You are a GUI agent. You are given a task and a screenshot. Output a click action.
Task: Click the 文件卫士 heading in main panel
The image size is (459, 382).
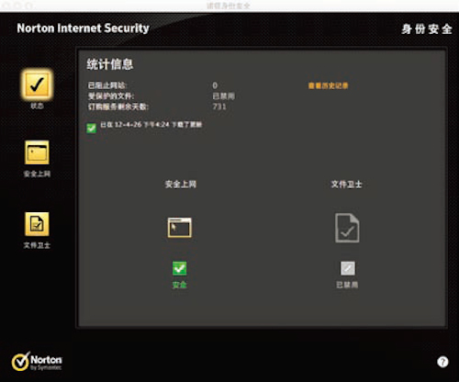(x=347, y=185)
